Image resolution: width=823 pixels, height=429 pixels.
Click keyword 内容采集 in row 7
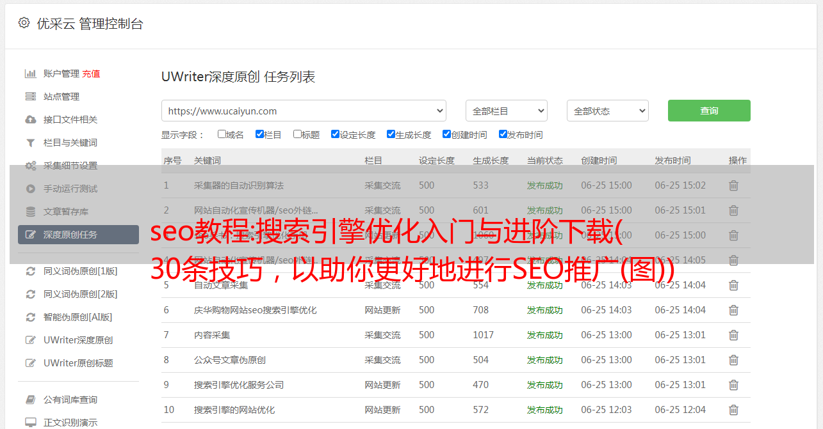tap(212, 335)
